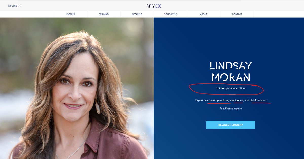Click the SPYEX logo
The height and width of the screenshot is (159, 304).
154,6
